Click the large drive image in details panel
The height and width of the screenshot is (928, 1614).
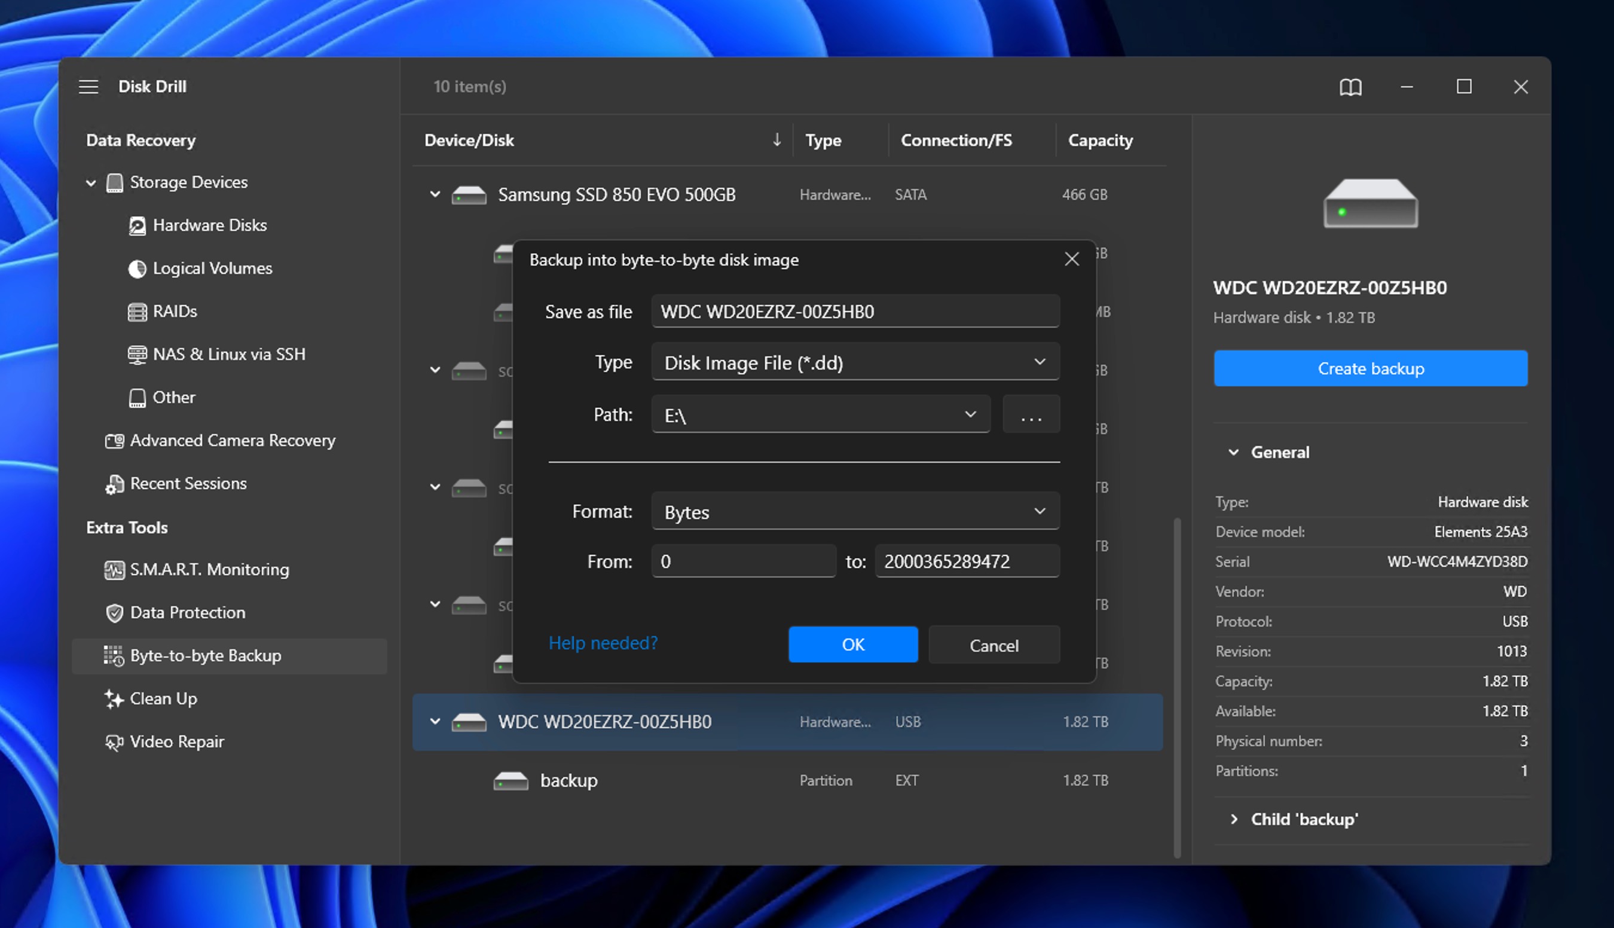click(1371, 203)
